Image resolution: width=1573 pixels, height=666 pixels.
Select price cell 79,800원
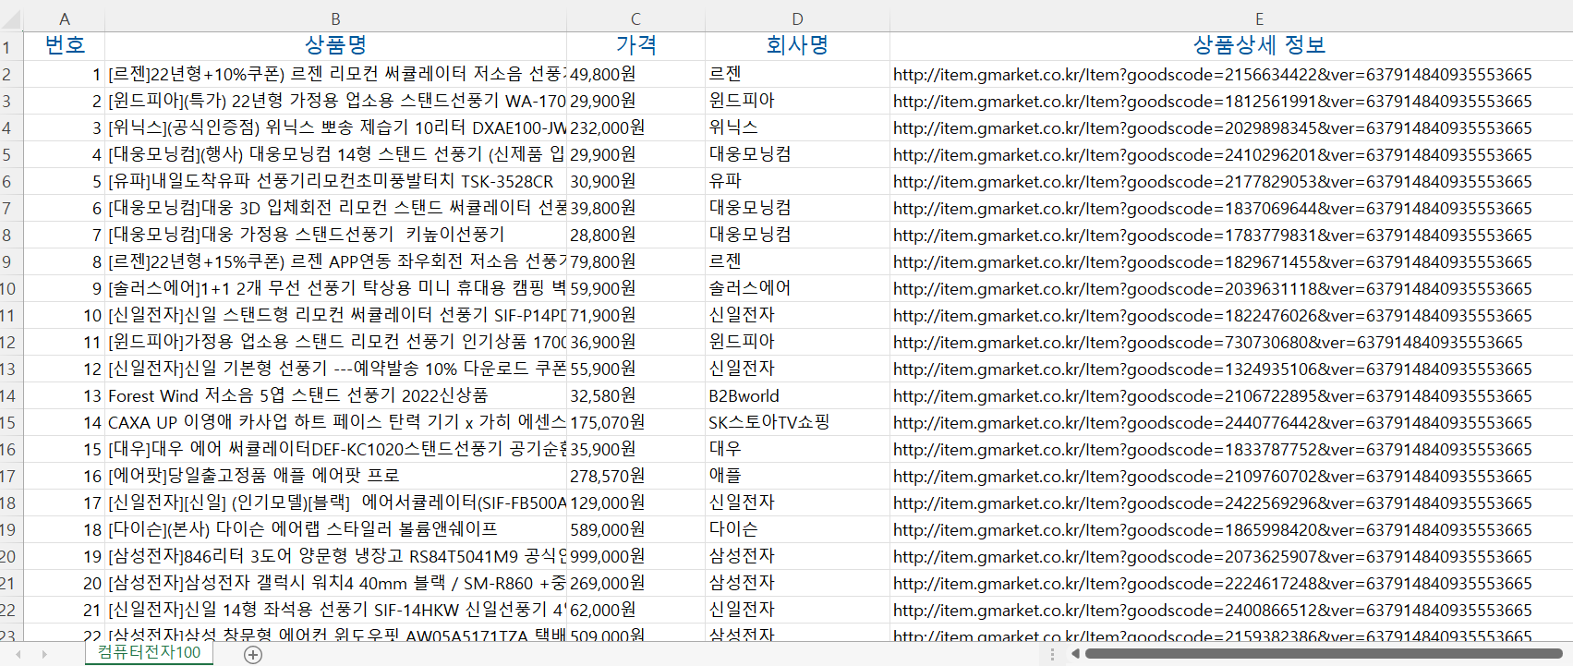click(x=635, y=261)
